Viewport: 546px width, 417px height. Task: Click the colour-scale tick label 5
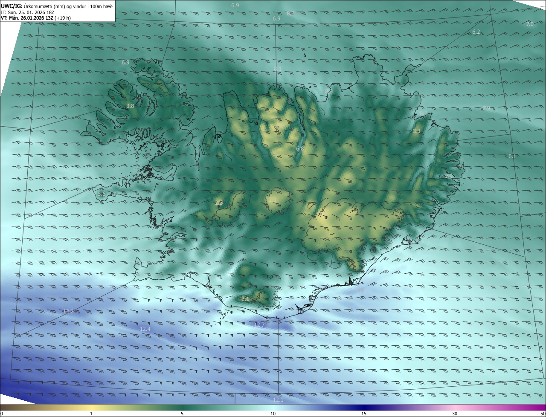coord(182,414)
